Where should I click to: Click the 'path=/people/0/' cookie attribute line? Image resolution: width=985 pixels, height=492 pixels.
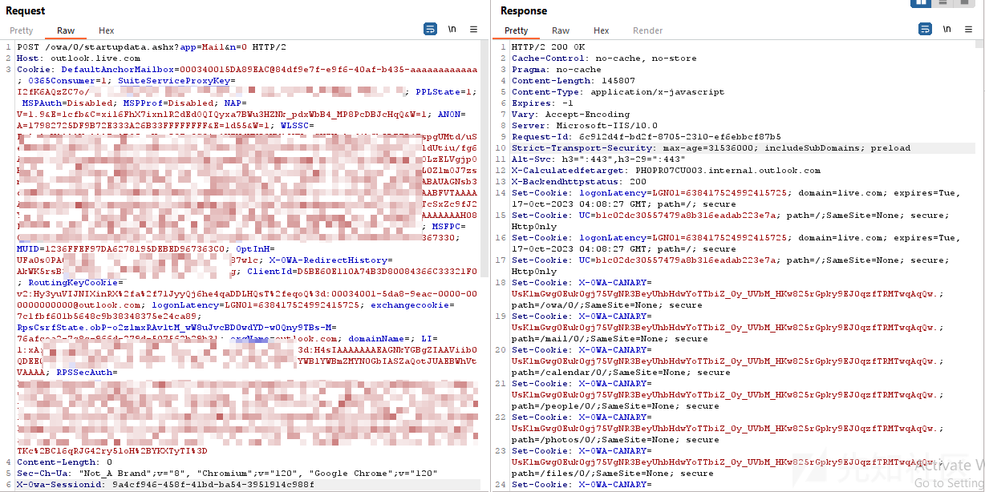pos(615,406)
